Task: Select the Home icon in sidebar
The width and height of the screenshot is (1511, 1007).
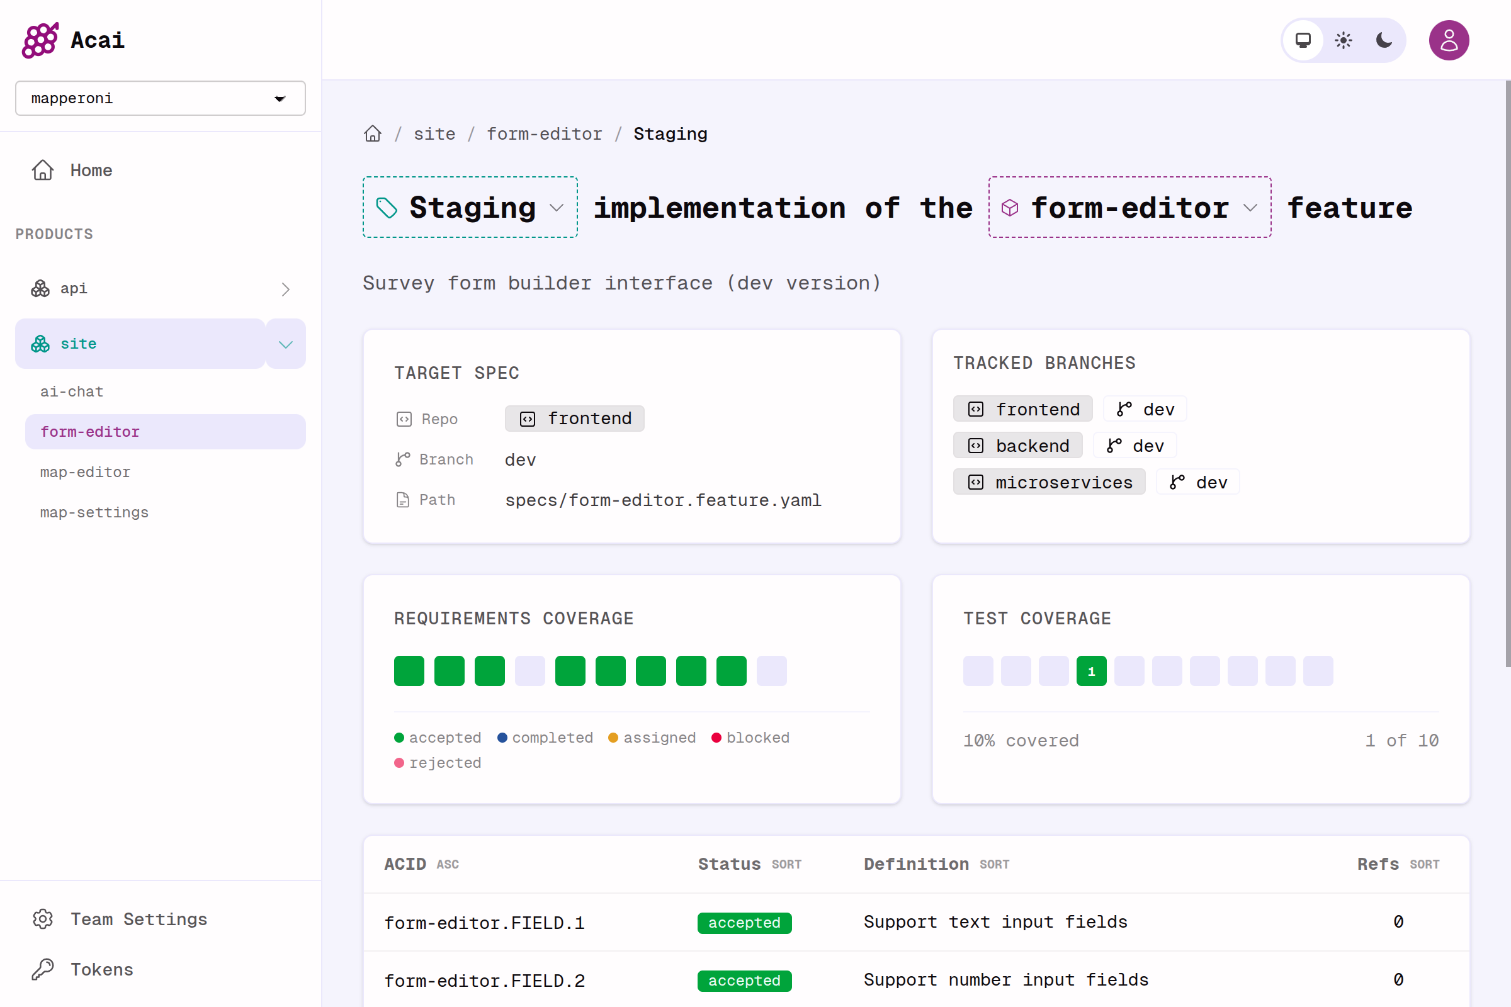Action: [x=42, y=170]
